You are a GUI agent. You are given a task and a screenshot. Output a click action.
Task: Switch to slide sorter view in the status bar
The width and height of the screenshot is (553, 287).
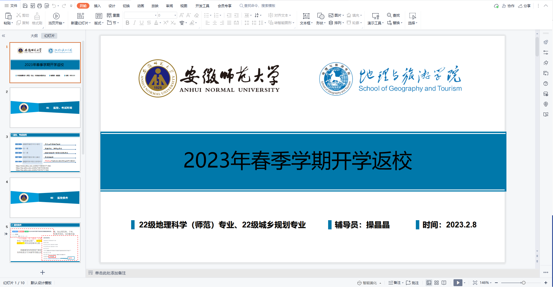click(x=437, y=283)
